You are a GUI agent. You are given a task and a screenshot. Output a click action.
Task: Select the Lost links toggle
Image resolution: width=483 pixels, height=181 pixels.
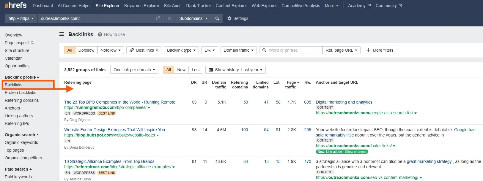(x=196, y=70)
